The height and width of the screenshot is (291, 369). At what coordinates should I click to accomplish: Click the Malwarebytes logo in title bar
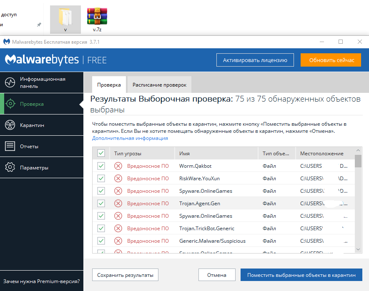coord(7,42)
